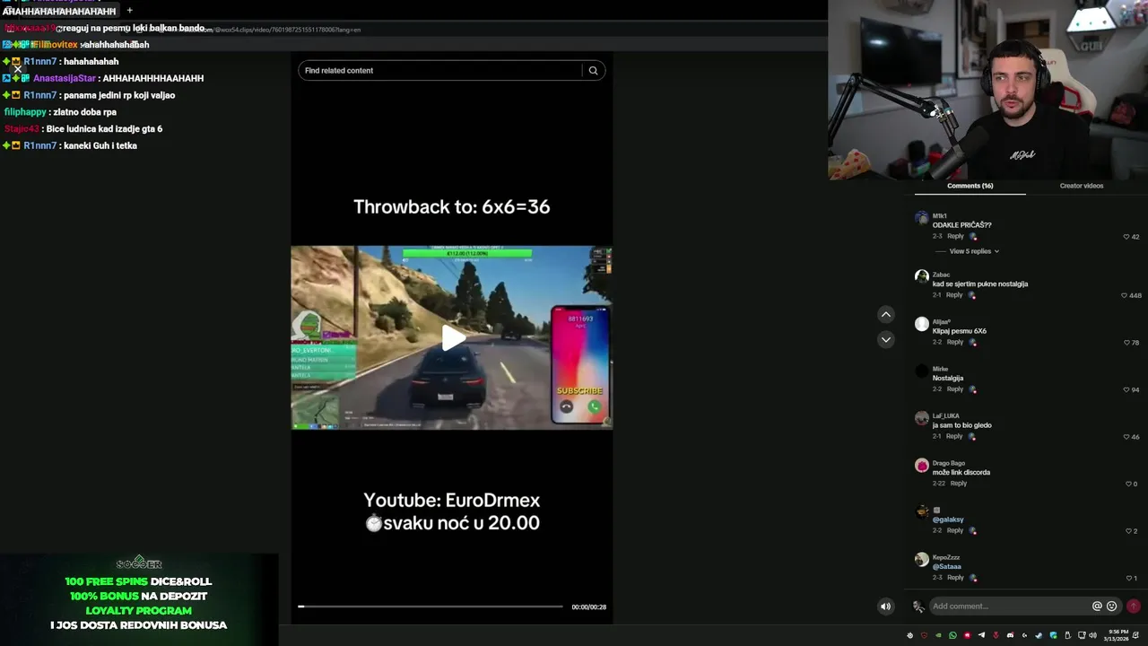Open the Zabac username link
Viewport: 1148px width, 646px height.
pyautogui.click(x=941, y=275)
